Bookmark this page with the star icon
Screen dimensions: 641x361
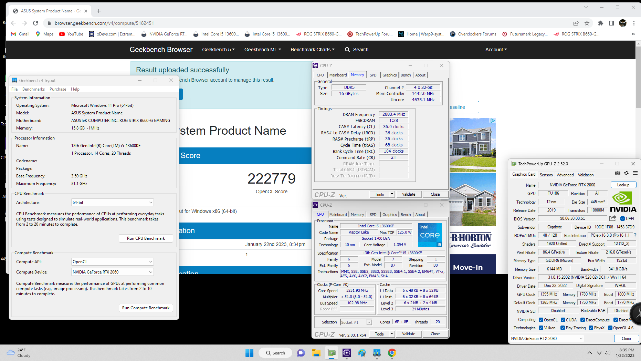[587, 23]
